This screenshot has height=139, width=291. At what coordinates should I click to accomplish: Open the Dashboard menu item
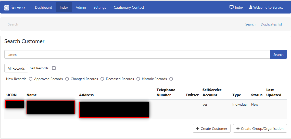click(43, 7)
